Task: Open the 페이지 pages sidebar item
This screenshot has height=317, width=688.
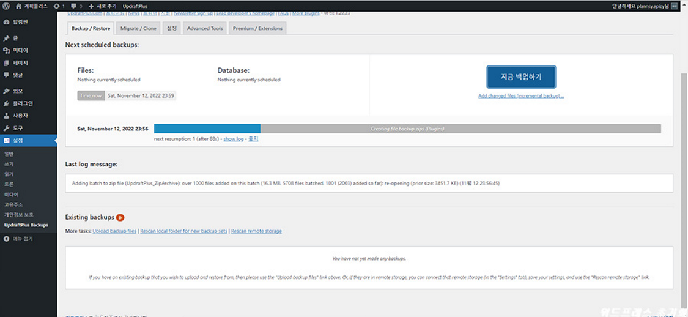Action: [x=29, y=63]
